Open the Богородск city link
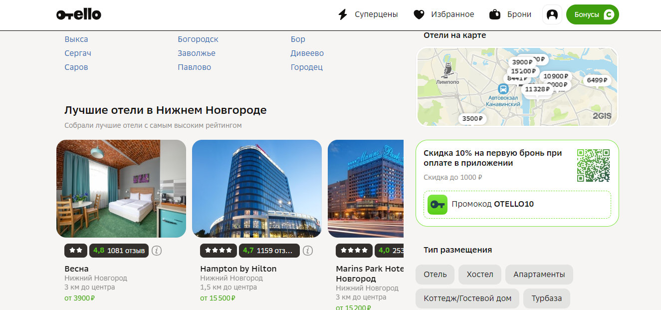The width and height of the screenshot is (661, 310). point(198,39)
